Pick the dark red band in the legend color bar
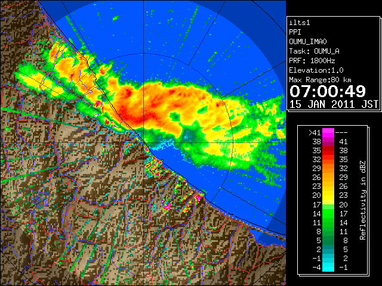382x286 pixels. click(x=328, y=148)
